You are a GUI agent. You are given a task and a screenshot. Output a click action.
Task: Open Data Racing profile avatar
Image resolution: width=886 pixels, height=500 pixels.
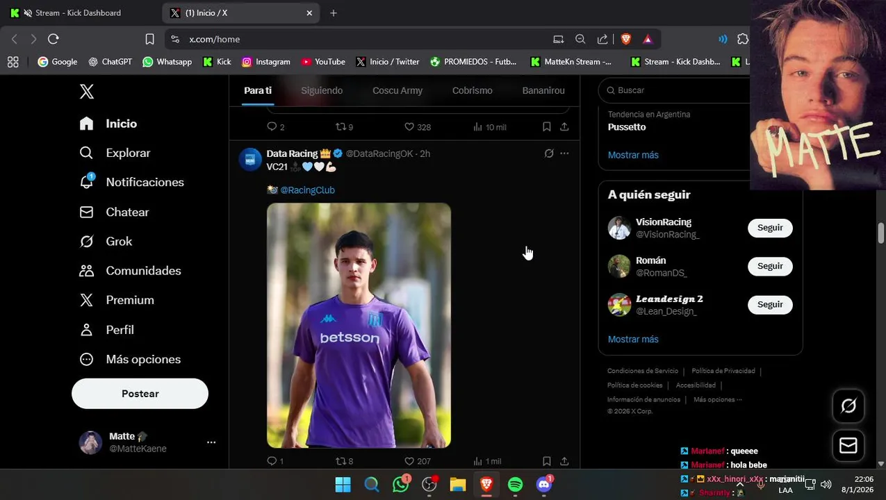click(250, 159)
